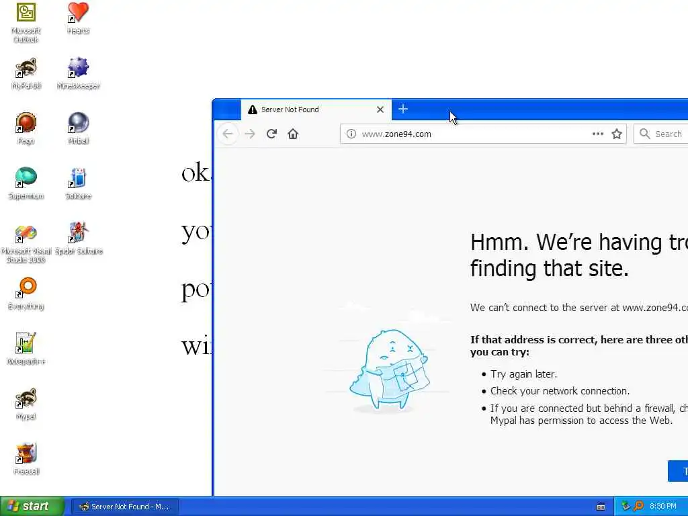This screenshot has width=688, height=516.
Task: Open Microsoft Visual Studio 2008 shortcut
Action: click(26, 243)
